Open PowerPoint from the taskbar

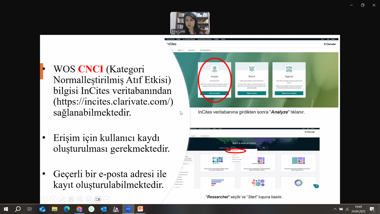[140, 209]
